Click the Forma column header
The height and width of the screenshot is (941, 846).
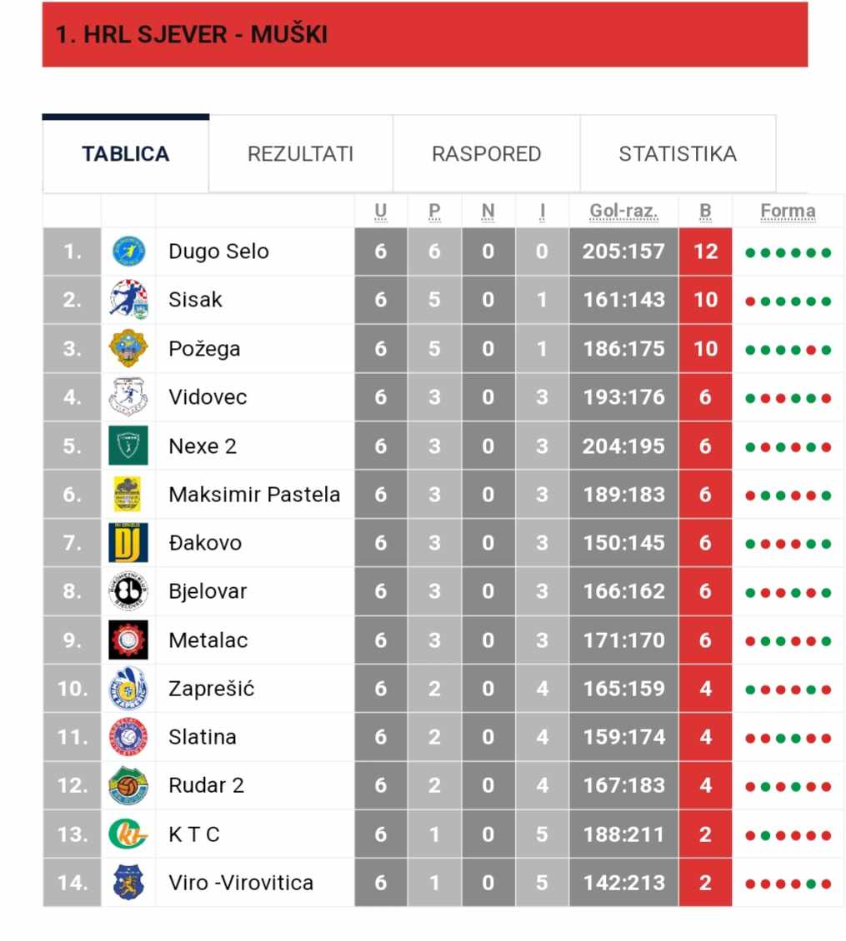point(788,212)
